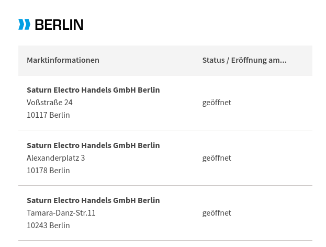Click the geöffnet status for Tamara-Danz-Str. store

point(217,213)
